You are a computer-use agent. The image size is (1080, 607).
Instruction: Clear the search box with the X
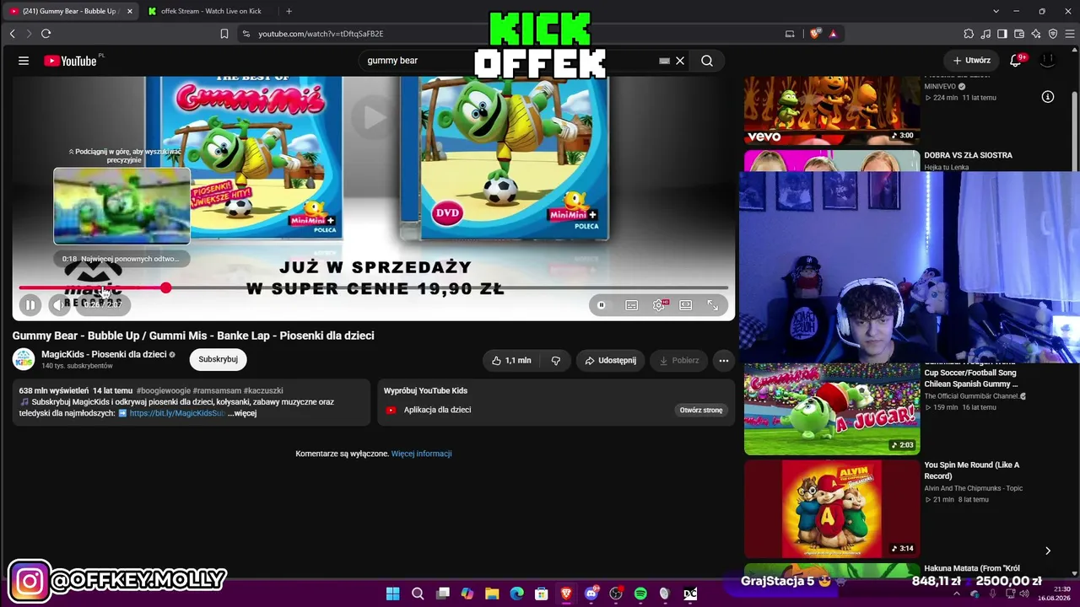(680, 61)
